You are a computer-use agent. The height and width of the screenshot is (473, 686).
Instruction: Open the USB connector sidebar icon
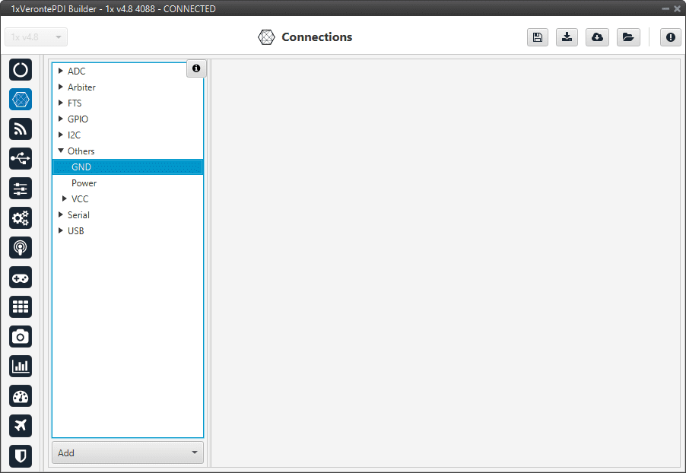21,158
